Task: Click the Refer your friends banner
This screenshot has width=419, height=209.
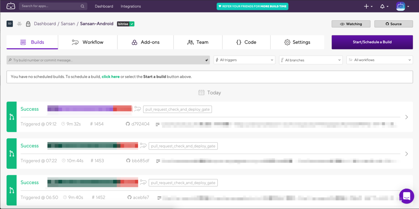Action: click(x=252, y=6)
